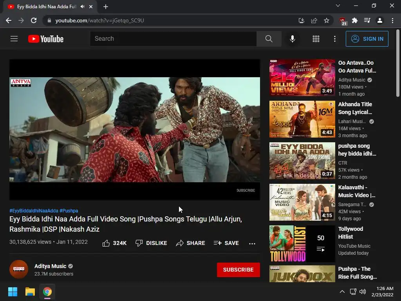Open YouTube apps grid icon
Screen dimensions: 401x301
(316, 39)
